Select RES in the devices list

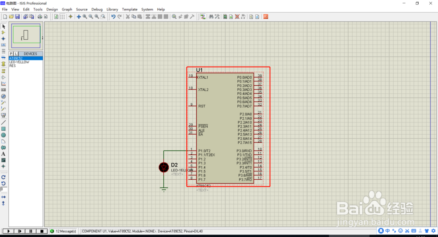26,66
